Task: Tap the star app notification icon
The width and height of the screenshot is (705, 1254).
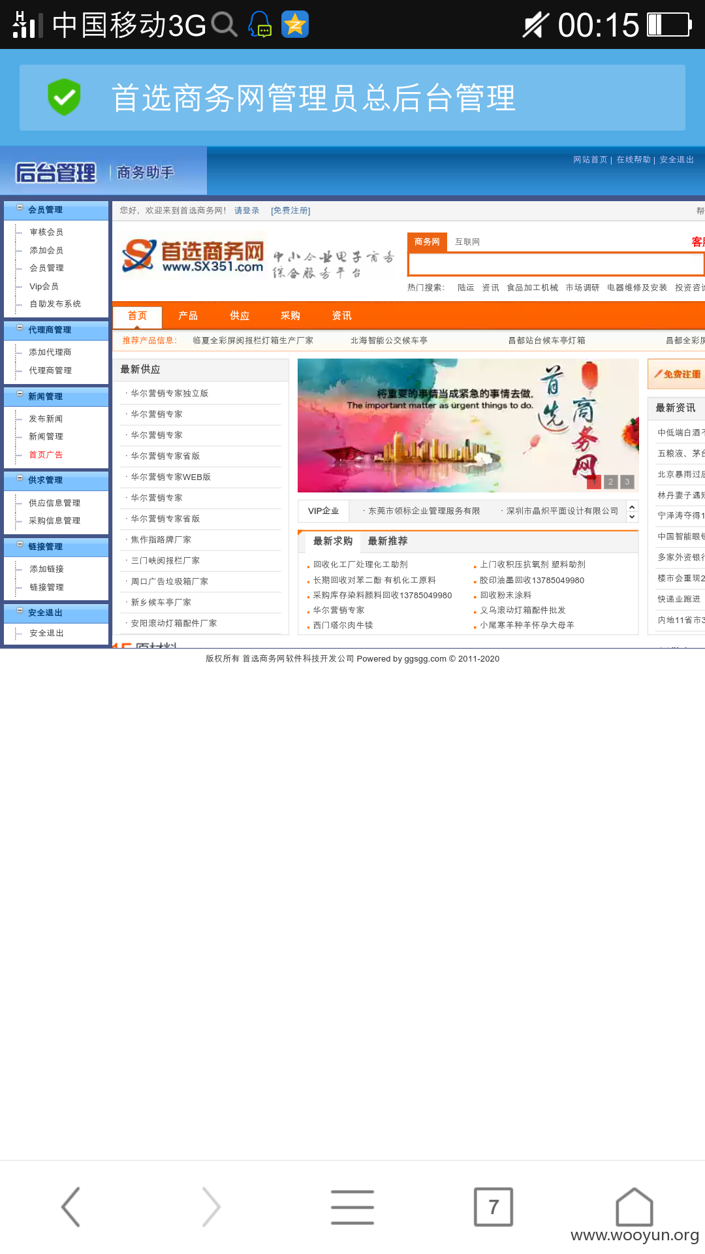Action: [x=295, y=25]
